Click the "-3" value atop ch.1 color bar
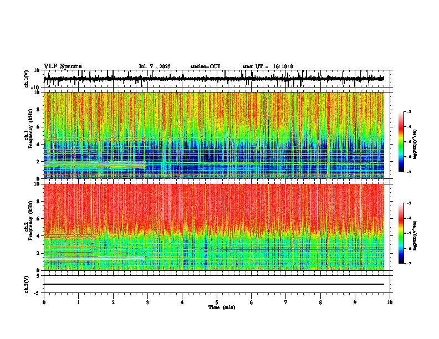 pos(409,112)
